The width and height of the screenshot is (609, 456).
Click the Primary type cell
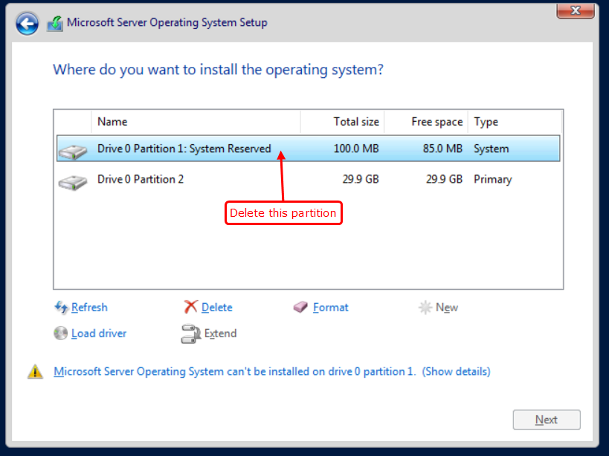tap(492, 180)
